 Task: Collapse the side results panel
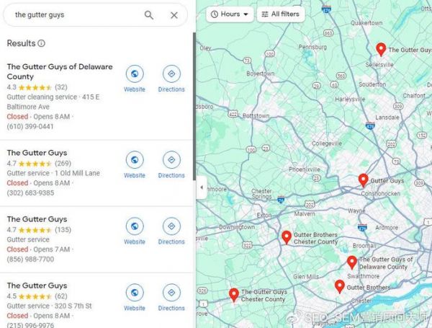[201, 187]
